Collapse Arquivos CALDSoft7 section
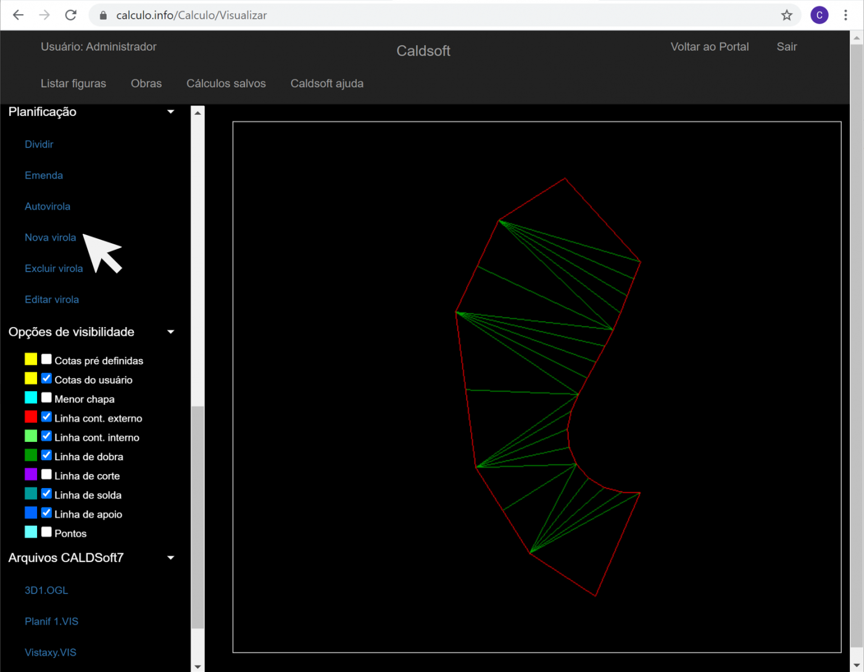This screenshot has width=864, height=672. point(171,558)
